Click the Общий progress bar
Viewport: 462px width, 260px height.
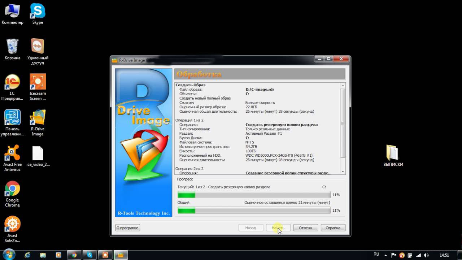(x=254, y=211)
